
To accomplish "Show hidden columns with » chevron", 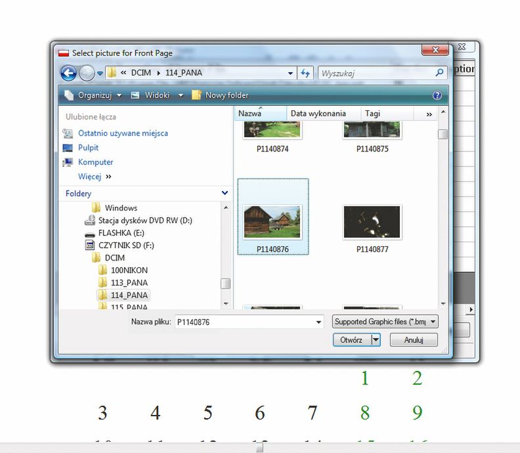I will [429, 114].
